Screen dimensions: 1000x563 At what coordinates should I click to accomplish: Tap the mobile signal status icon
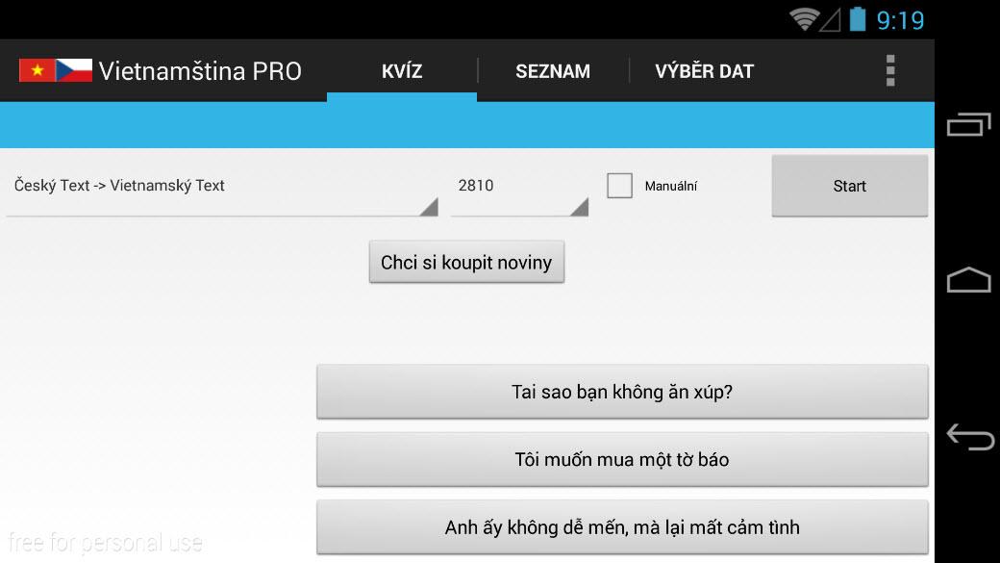pyautogui.click(x=830, y=20)
